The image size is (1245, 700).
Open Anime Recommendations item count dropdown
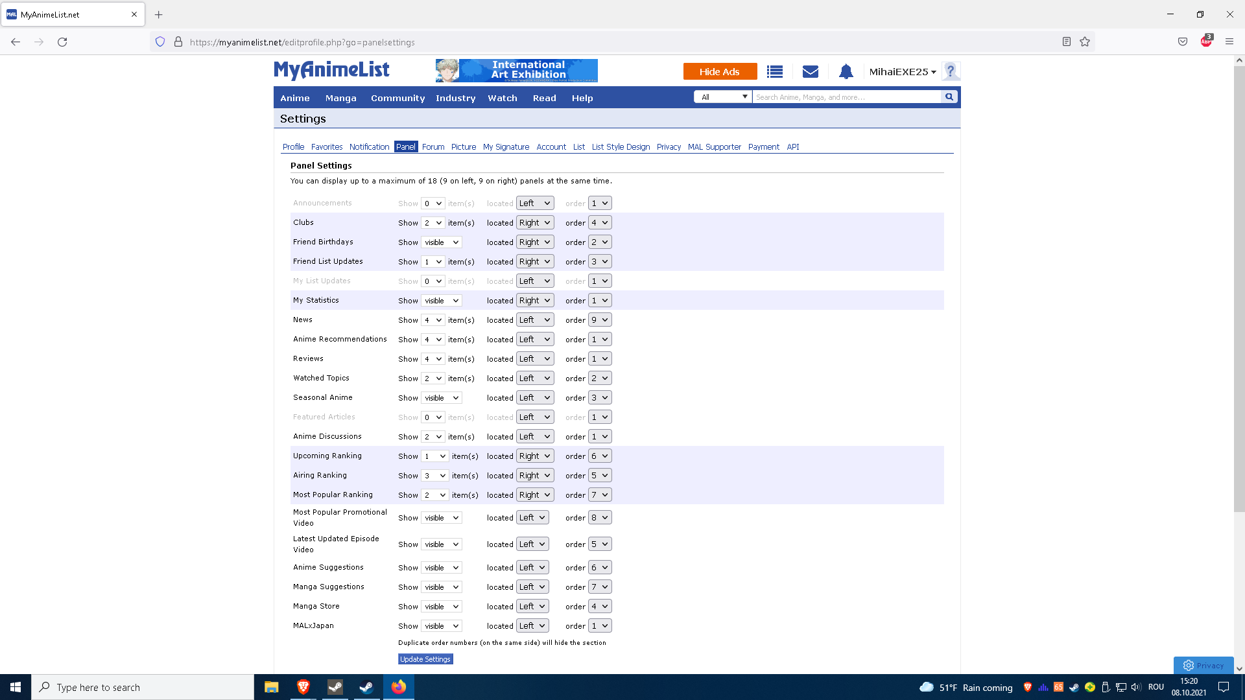pos(433,340)
